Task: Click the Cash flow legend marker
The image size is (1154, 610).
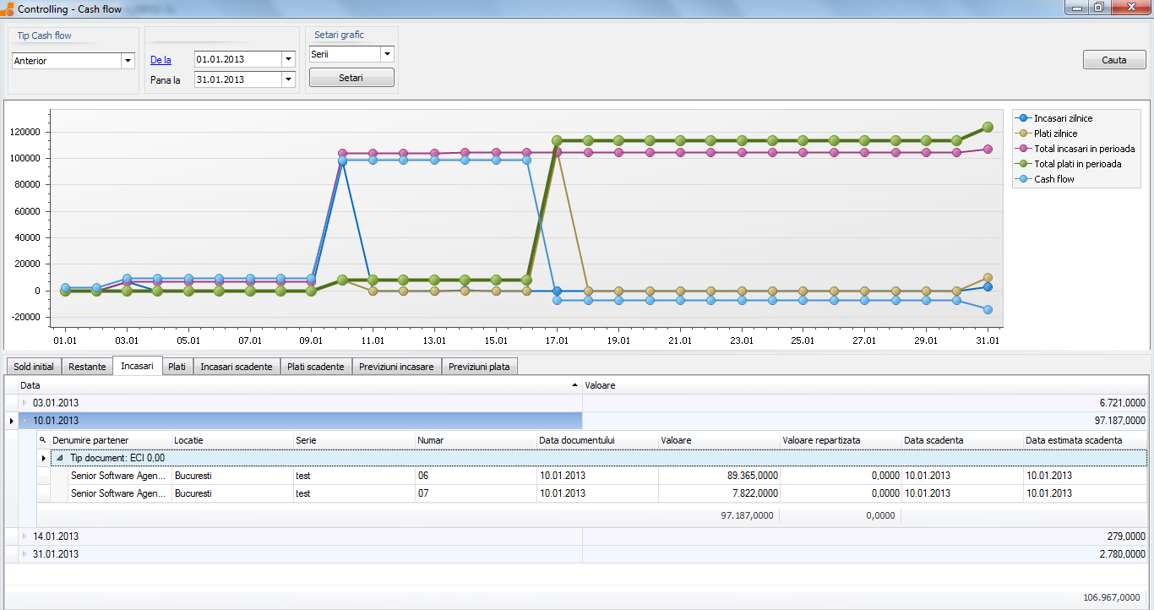Action: coord(1024,179)
